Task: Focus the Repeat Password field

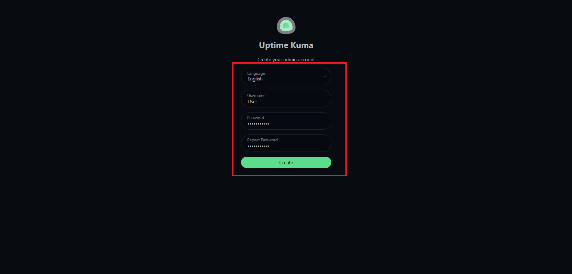Action: (286, 143)
